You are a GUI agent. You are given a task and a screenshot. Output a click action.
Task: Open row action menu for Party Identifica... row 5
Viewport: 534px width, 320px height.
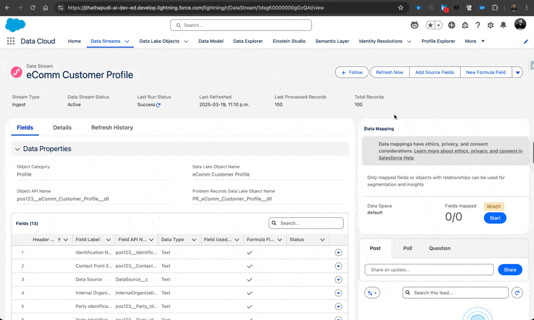coord(338,307)
